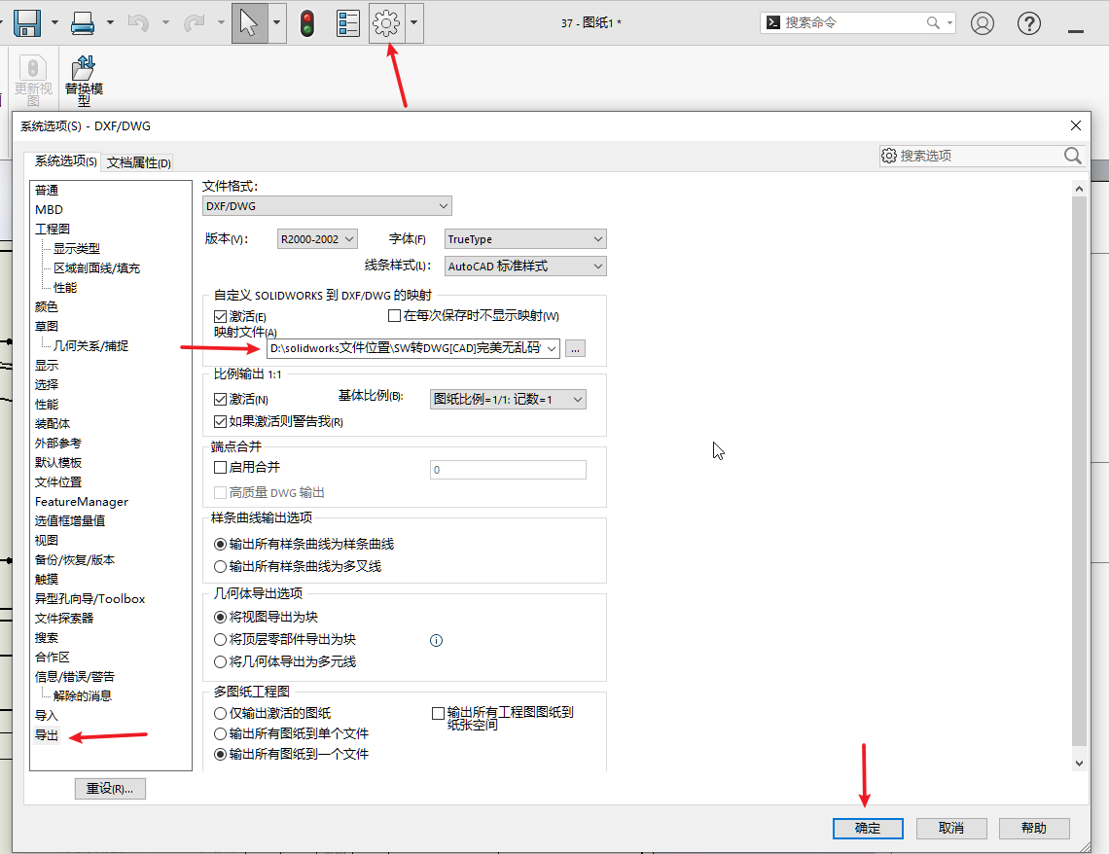Open the 文件格式 DXF/DWG dropdown
Viewport: 1109px width, 854px height.
pyautogui.click(x=327, y=206)
